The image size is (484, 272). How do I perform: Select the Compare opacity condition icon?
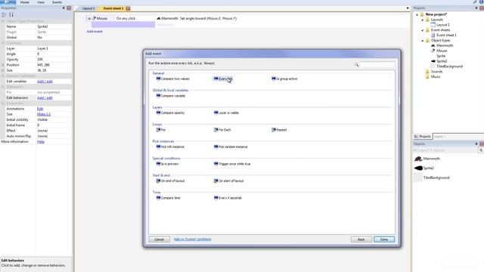(x=158, y=113)
